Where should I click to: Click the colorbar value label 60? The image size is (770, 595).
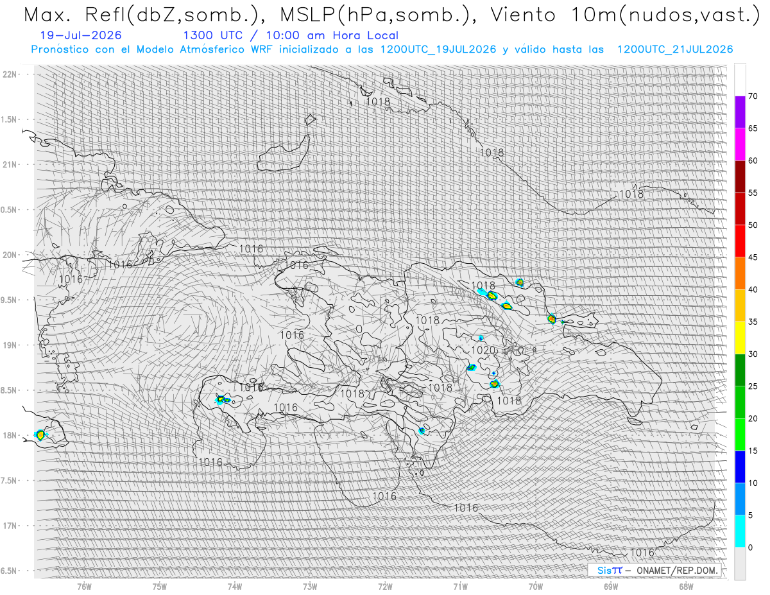[753, 160]
